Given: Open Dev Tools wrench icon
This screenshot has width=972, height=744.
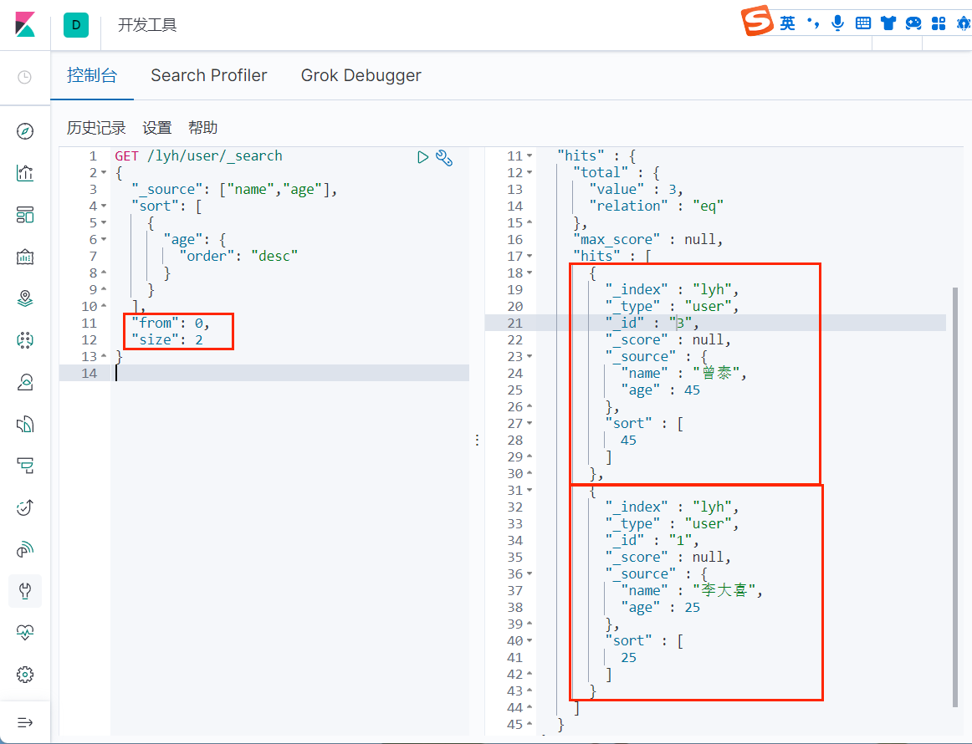Looking at the screenshot, I should point(25,591).
